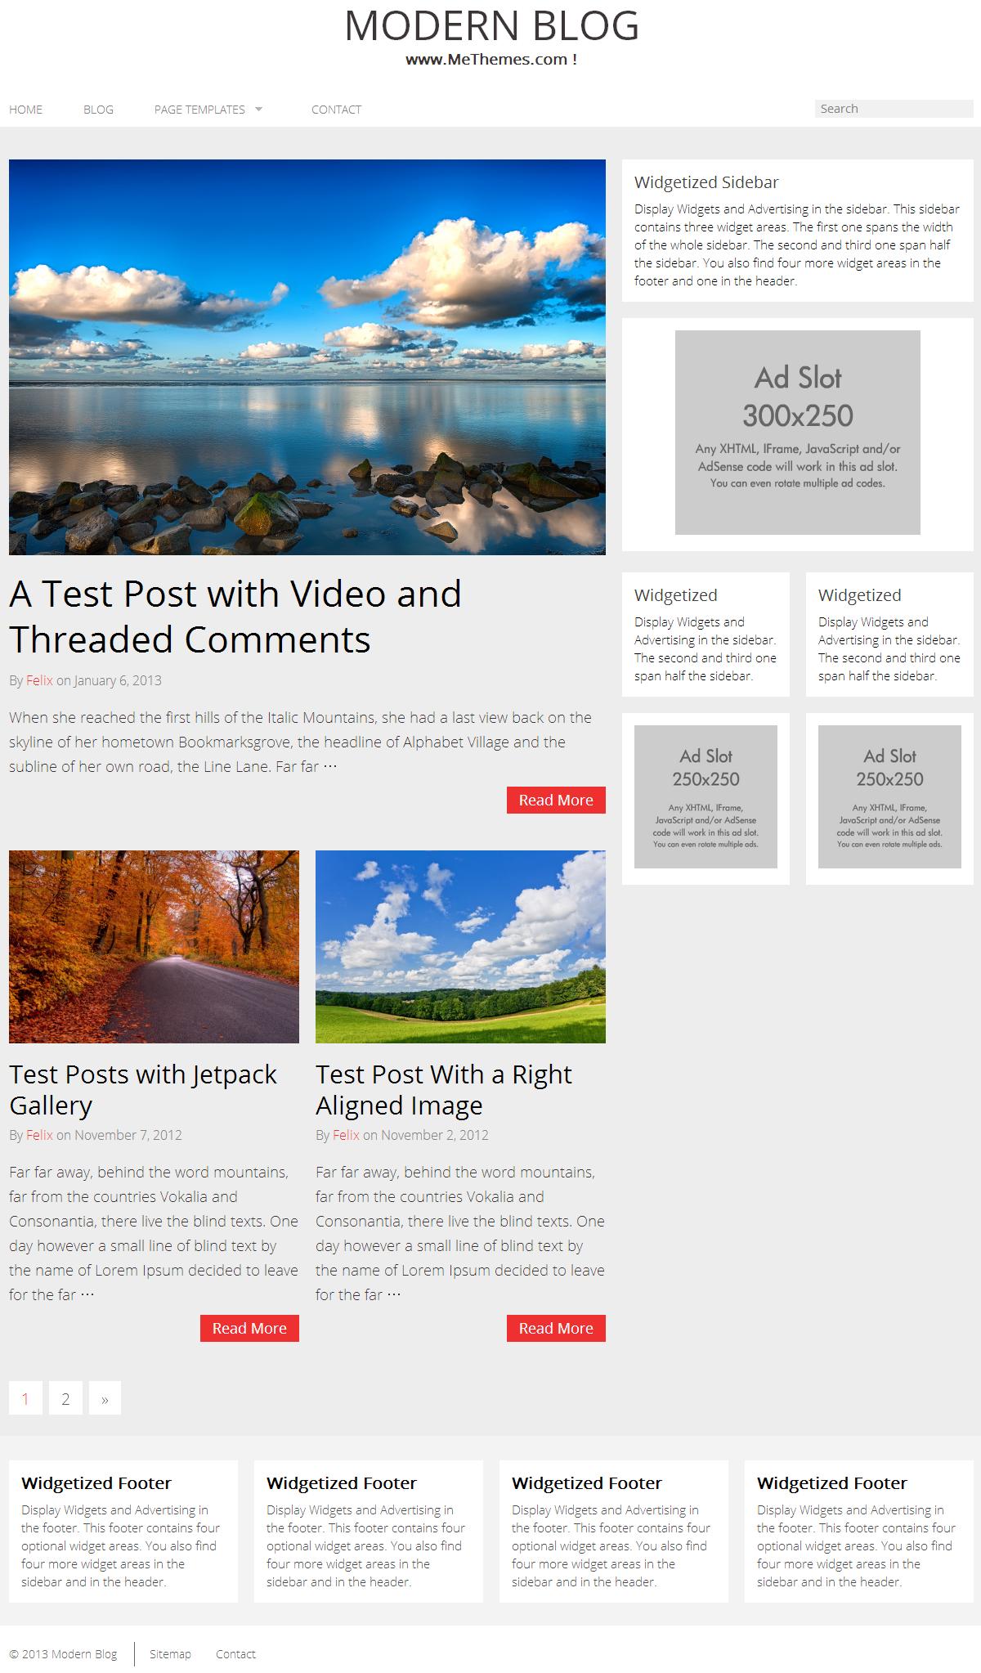981x1673 pixels.
Task: Open the autumn road thumbnail
Action: point(154,947)
